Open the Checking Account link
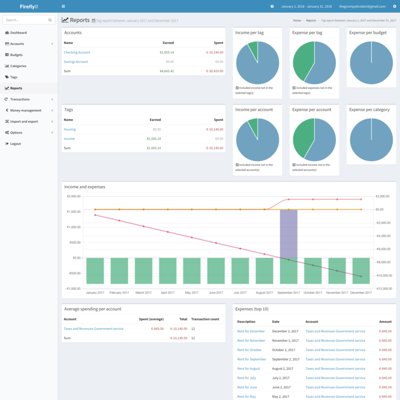400x400 pixels. (77, 52)
